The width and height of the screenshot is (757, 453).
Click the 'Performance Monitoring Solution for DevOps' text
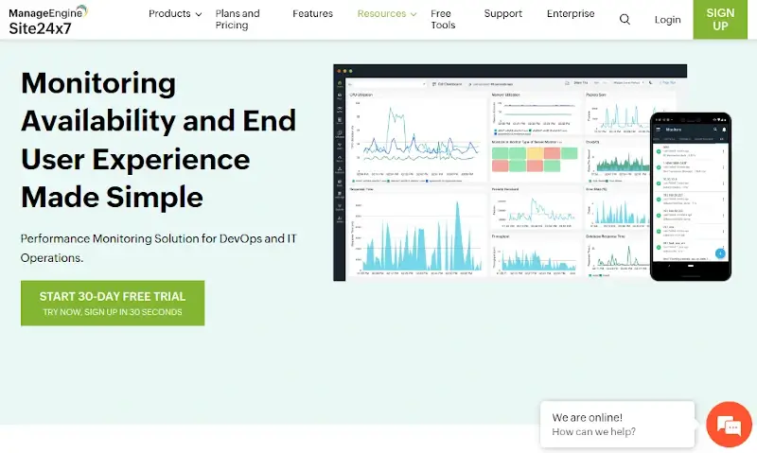158,248
